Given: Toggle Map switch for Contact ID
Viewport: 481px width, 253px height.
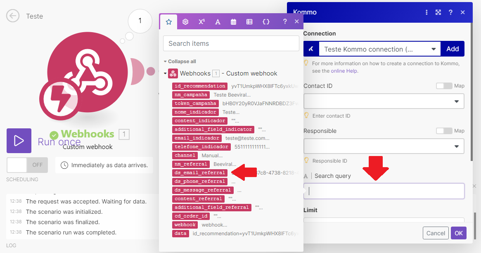Looking at the screenshot, I should (x=444, y=86).
